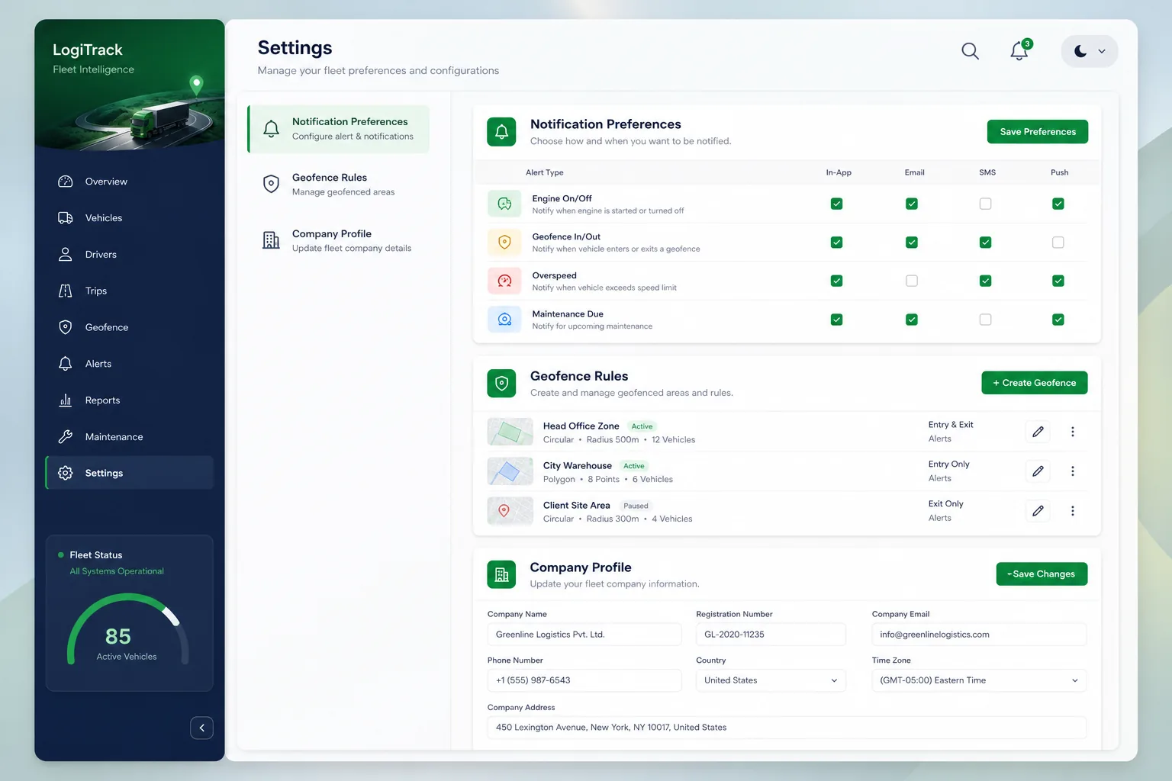The image size is (1172, 781).
Task: Open Alerts from the sidebar
Action: click(x=129, y=364)
